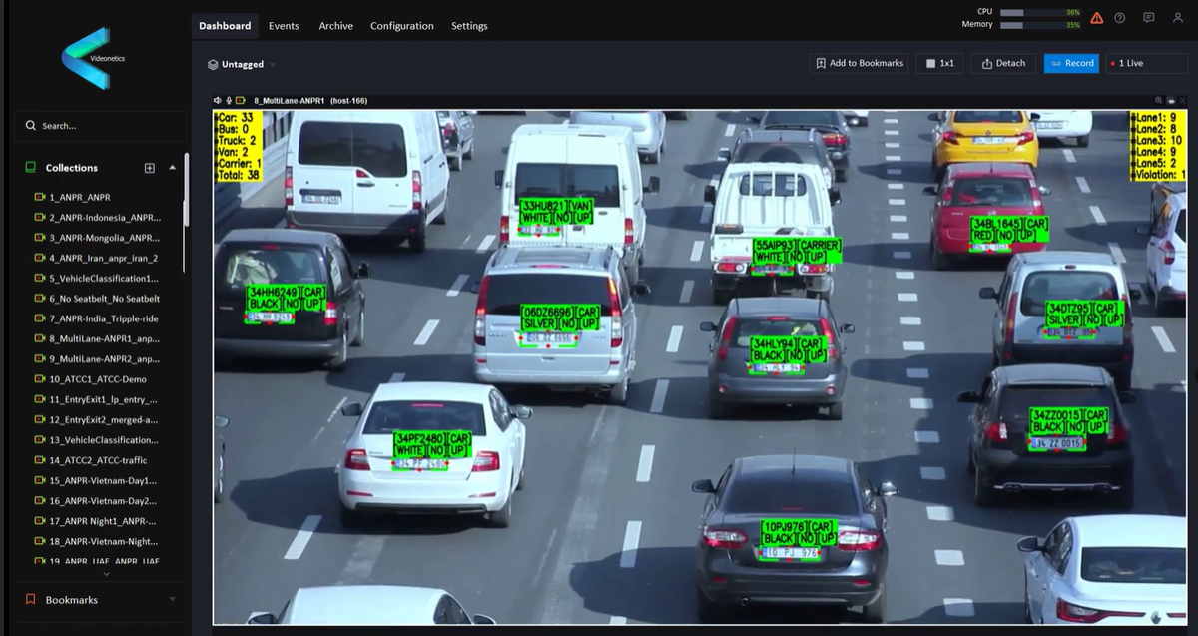Click the add collection plus icon
The image size is (1198, 636).
pyautogui.click(x=150, y=168)
